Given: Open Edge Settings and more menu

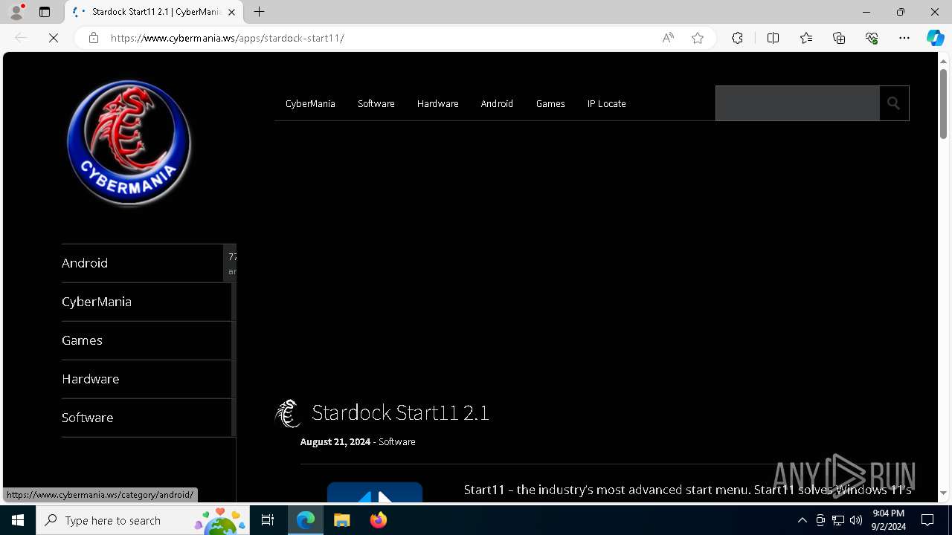Looking at the screenshot, I should (x=904, y=38).
